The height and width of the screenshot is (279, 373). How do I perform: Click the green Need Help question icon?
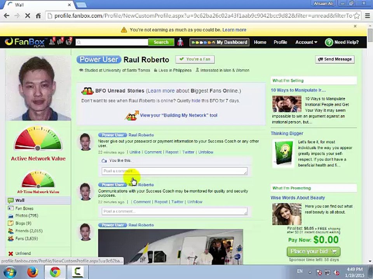click(x=329, y=42)
